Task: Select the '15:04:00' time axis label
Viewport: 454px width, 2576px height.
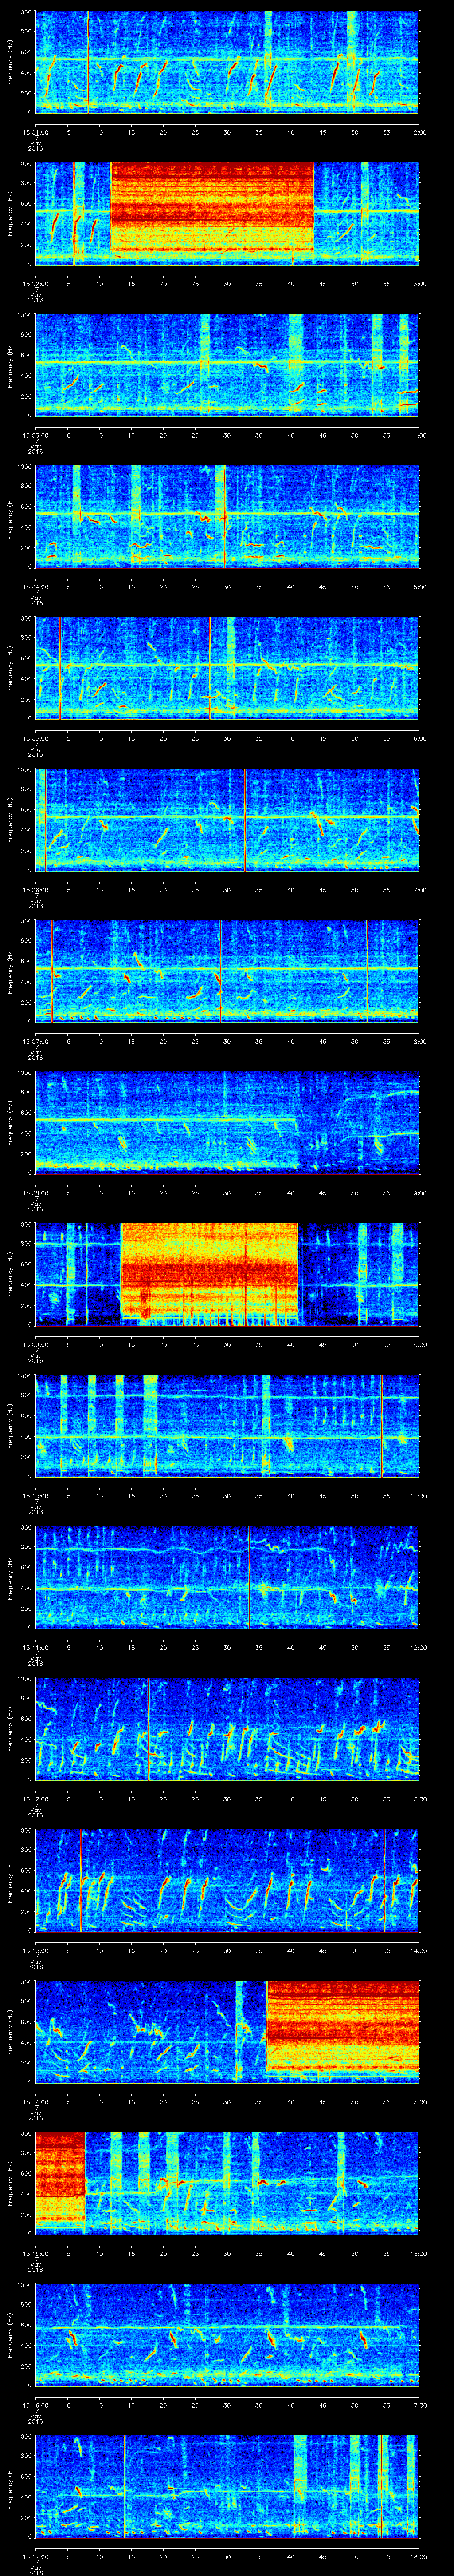Action: coord(36,587)
